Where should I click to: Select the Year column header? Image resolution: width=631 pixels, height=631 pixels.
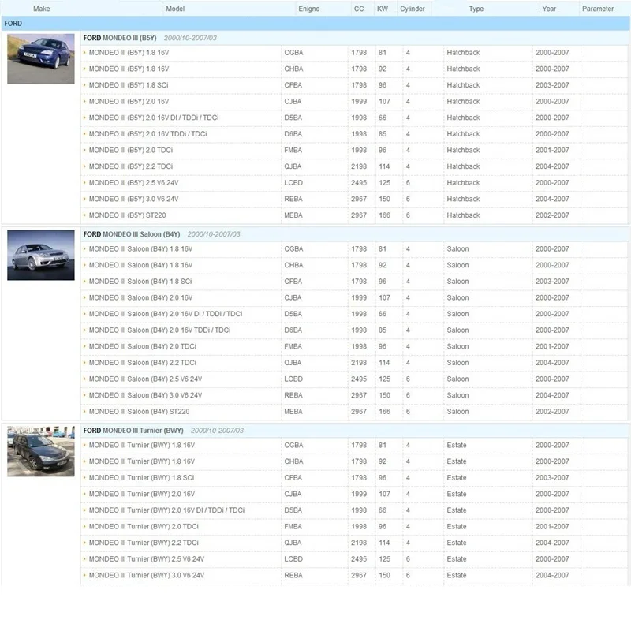tap(549, 9)
